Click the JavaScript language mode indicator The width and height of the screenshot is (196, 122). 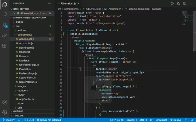161,120
